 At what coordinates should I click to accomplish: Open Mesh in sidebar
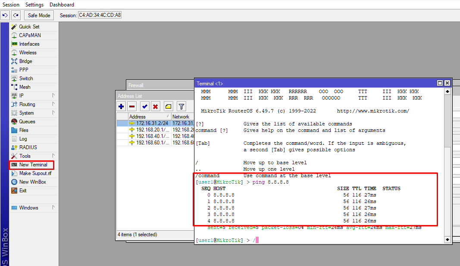[x=34, y=87]
